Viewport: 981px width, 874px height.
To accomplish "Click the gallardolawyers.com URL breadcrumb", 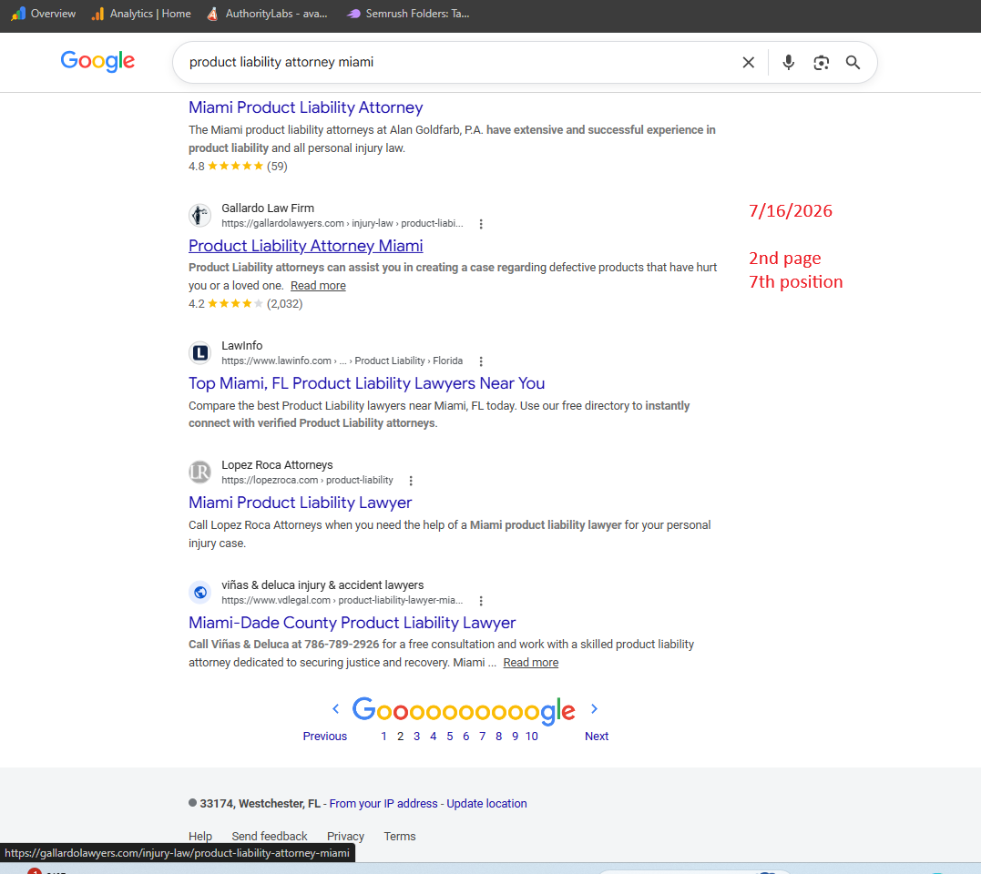I will coord(342,224).
